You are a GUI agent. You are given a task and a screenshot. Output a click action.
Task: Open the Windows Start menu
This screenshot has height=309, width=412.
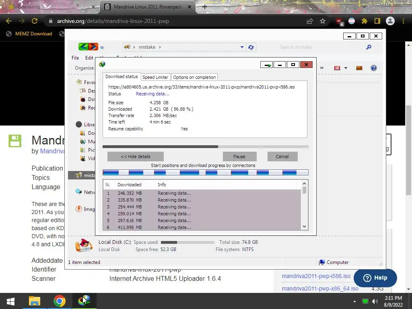(11, 301)
